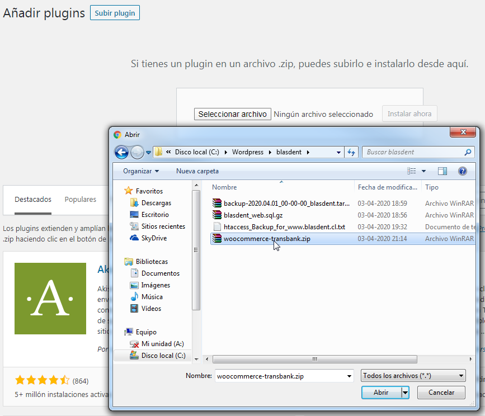Open Descargas in the Favoritos list
The image size is (485, 416).
156,203
